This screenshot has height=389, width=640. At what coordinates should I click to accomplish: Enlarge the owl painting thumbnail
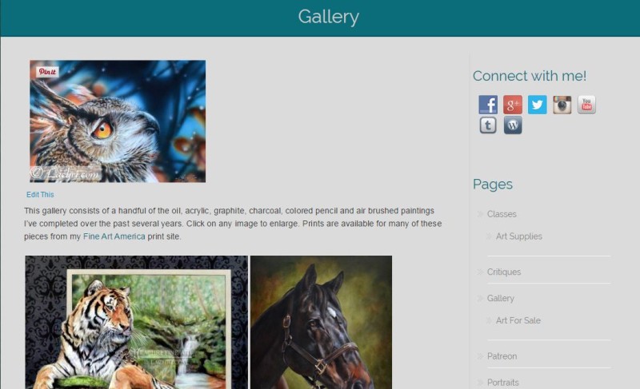[118, 121]
